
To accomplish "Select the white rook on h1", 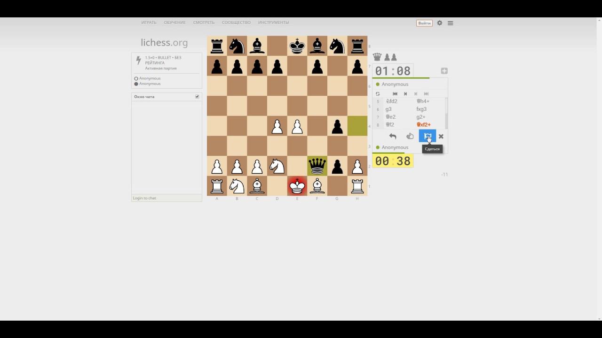I will (x=357, y=186).
